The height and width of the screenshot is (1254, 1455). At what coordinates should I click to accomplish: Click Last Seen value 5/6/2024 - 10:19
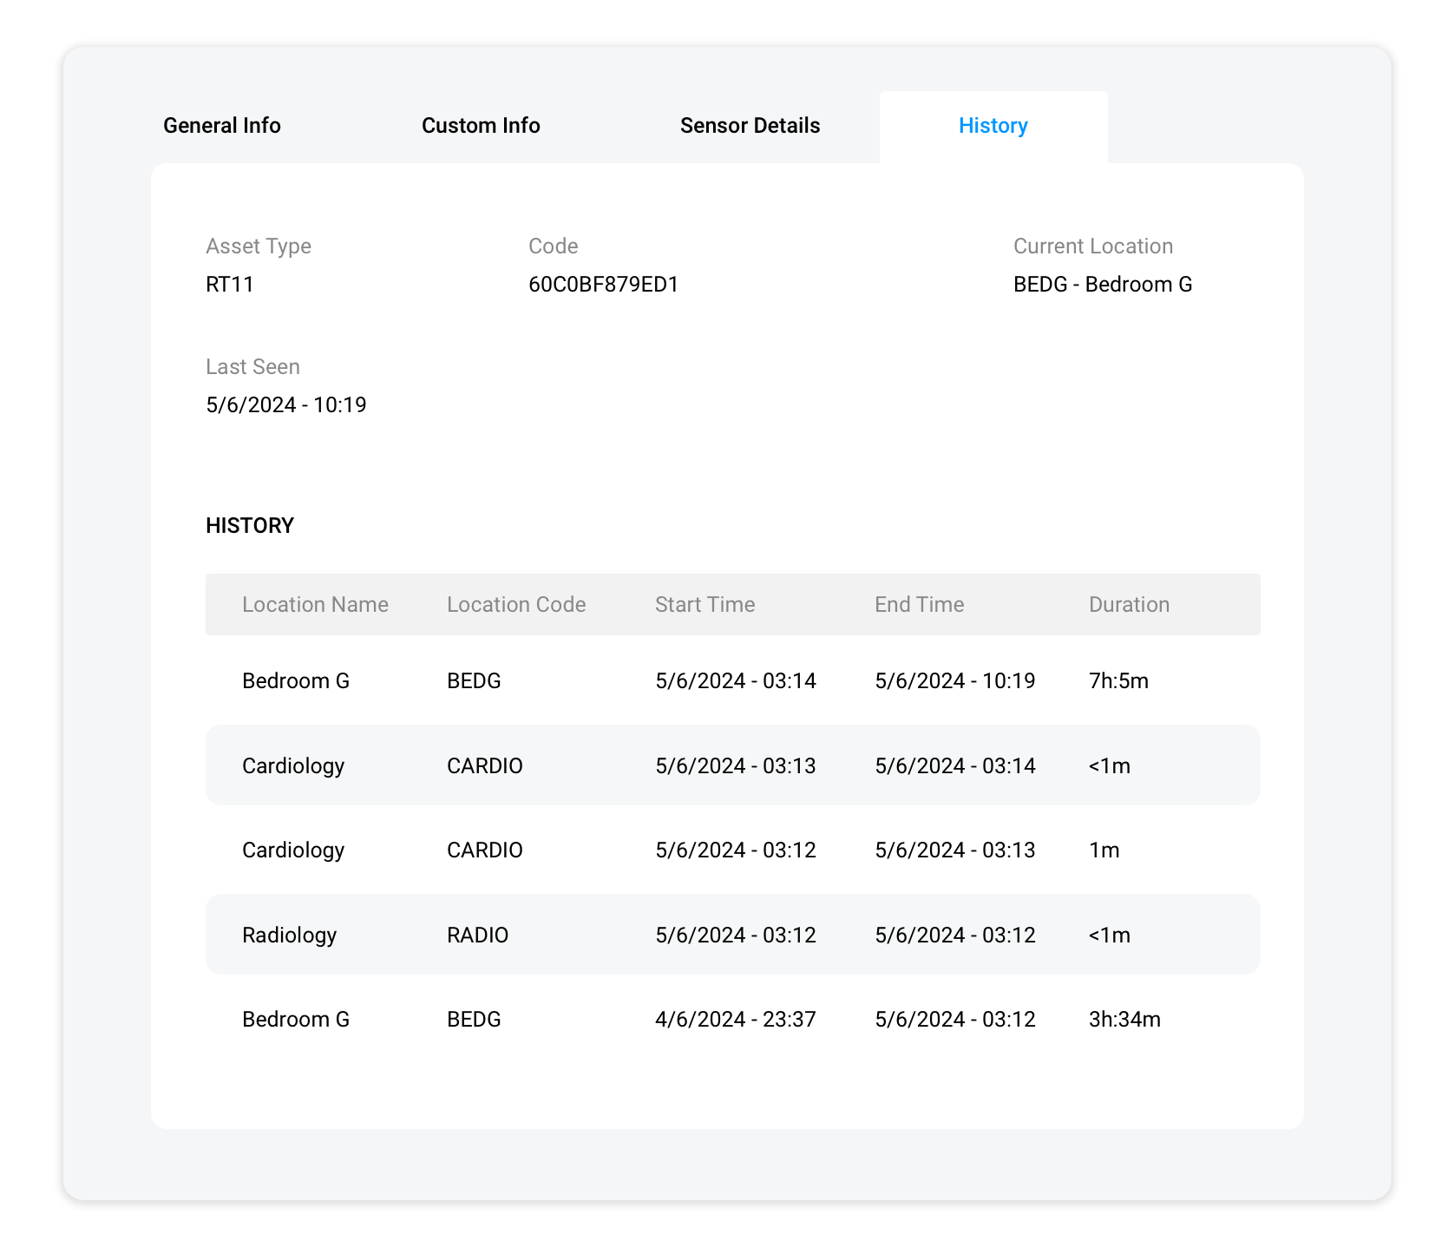(x=286, y=404)
